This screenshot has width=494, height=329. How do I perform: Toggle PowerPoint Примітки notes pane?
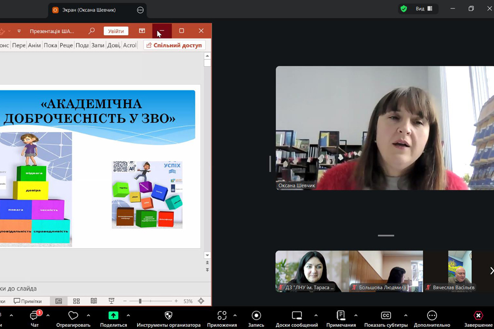(x=28, y=301)
